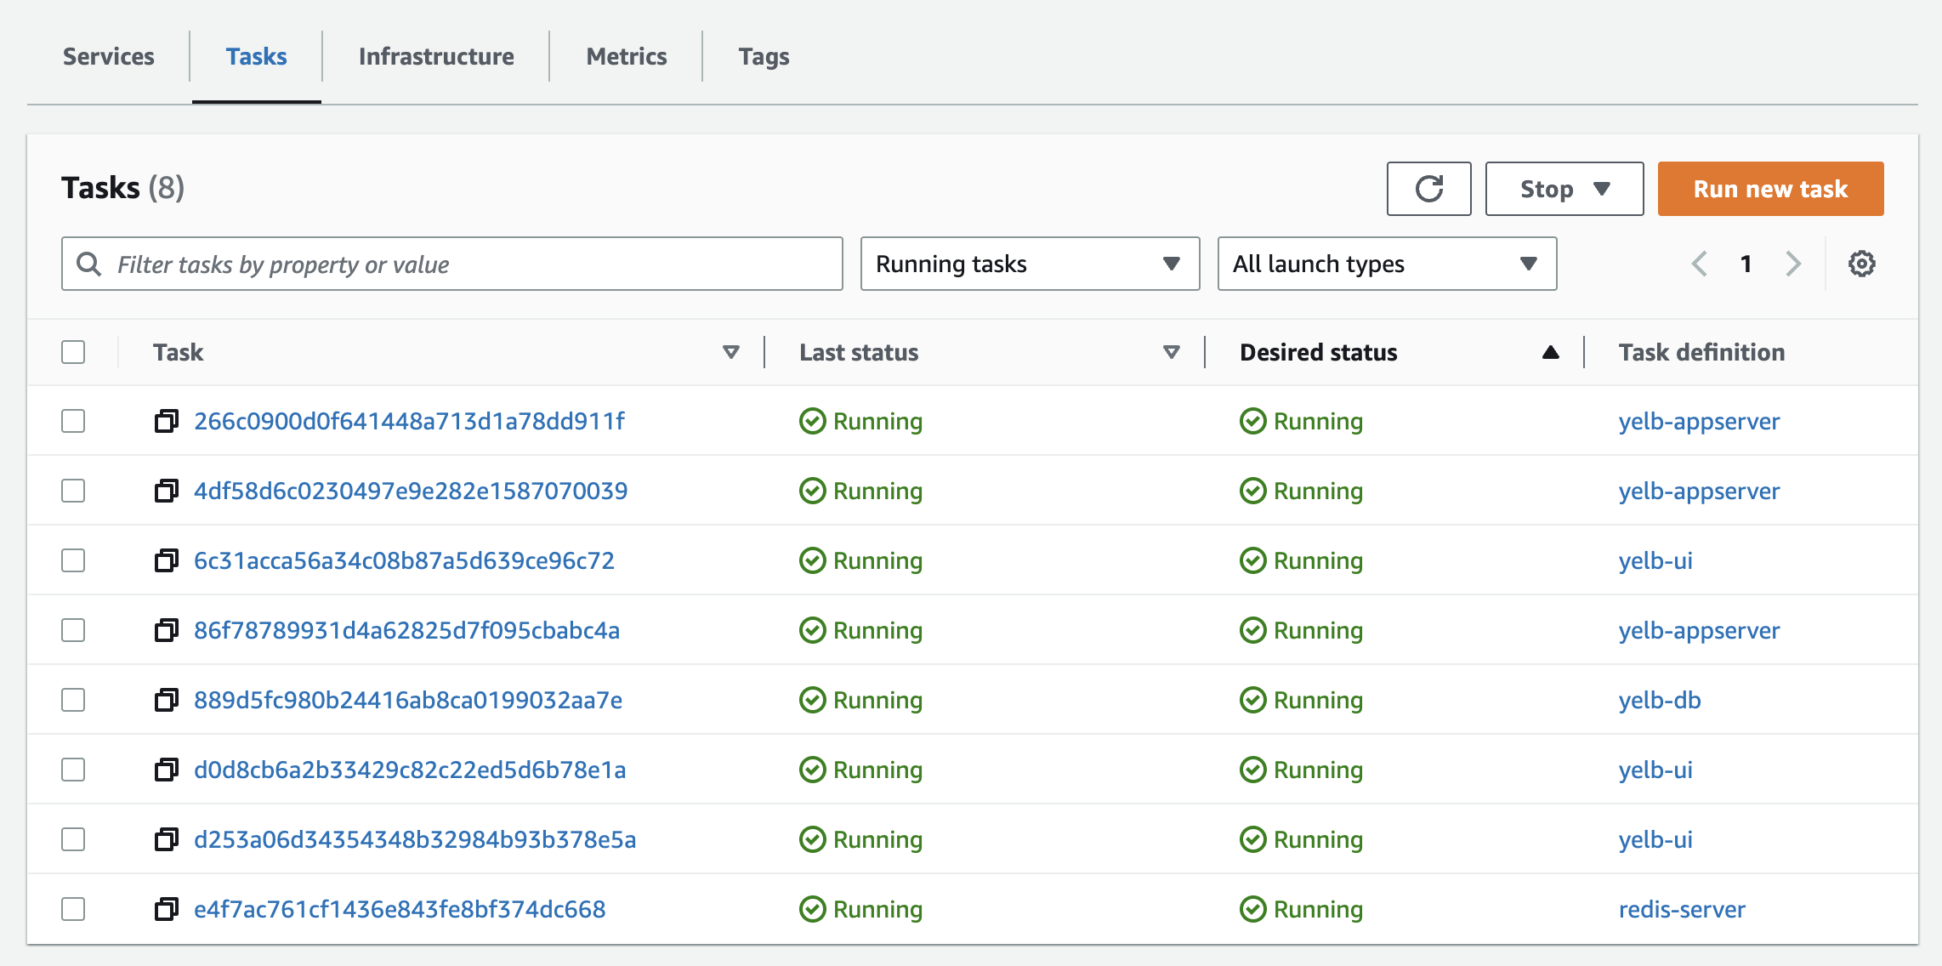The image size is (1942, 966).
Task: Open yelb-appserver definition in 86f78789 row
Action: pos(1699,630)
